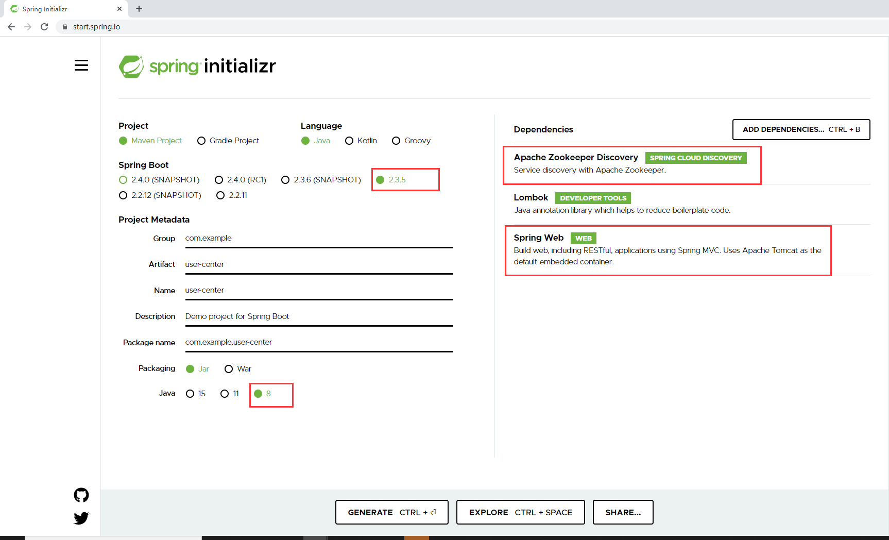This screenshot has height=540, width=889.
Task: Go forward in browser history
Action: pos(28,27)
